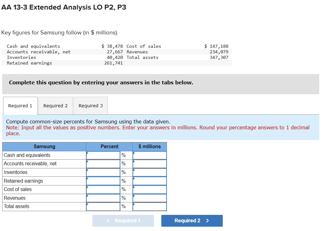Viewport: 327px width, 231px height.
Task: Click the Accounts receivable percent field
Action: pyautogui.click(x=103, y=163)
